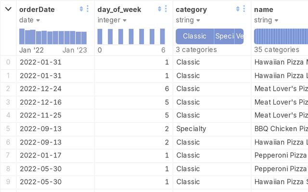
Task: Click the orderDate histogram first bar
Action: 22,36
